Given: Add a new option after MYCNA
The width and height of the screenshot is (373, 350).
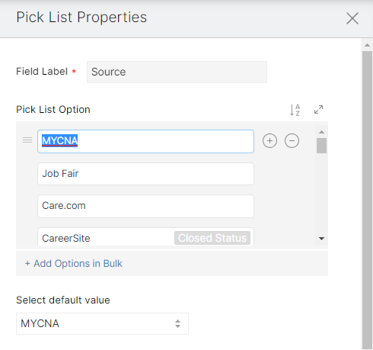Looking at the screenshot, I should point(269,140).
